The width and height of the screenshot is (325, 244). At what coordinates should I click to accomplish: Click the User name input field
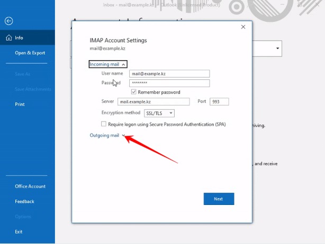pos(169,74)
